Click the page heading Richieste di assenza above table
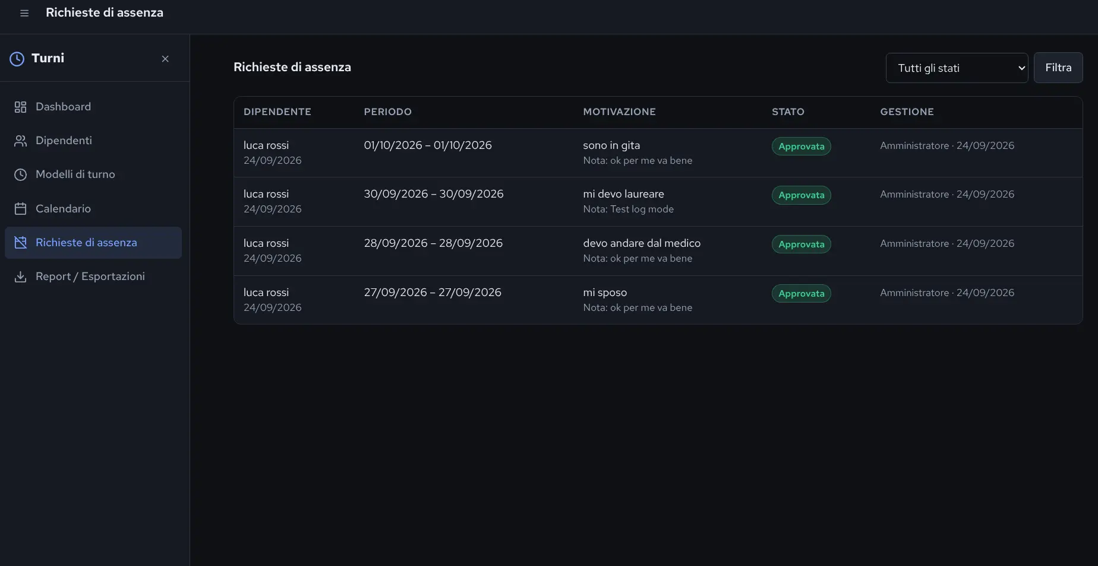 [292, 67]
